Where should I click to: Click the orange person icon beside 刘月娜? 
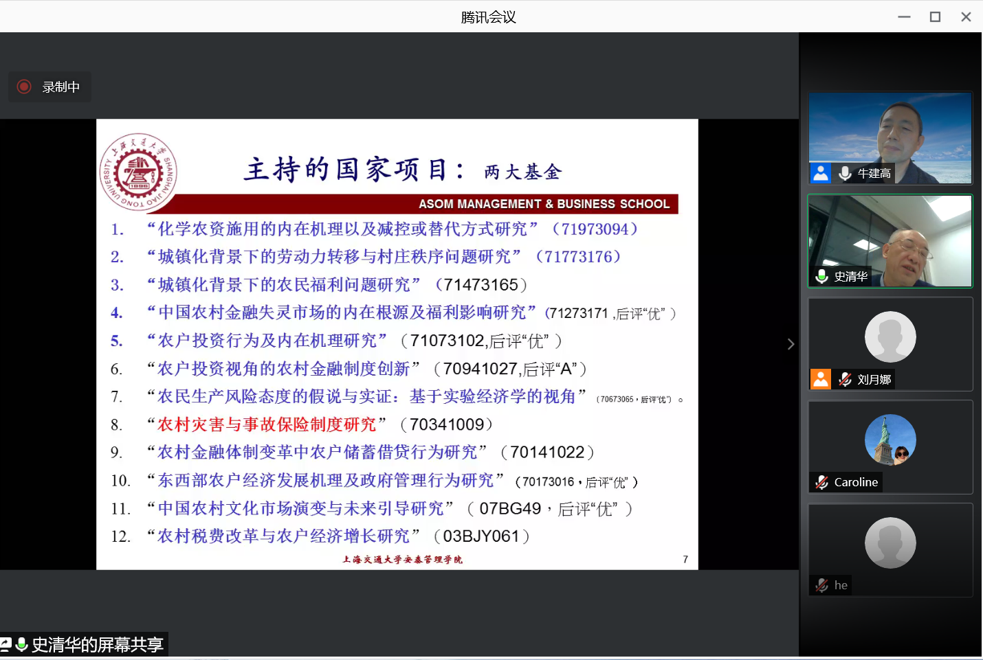click(821, 379)
